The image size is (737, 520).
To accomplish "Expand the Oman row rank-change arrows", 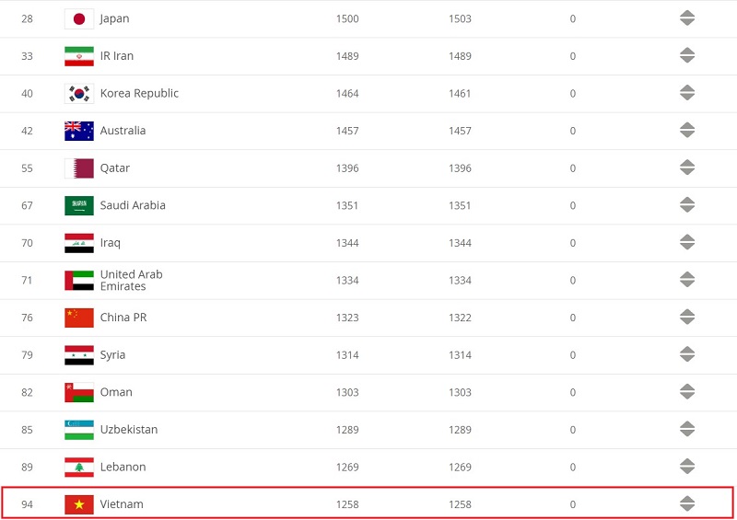I will 687,392.
